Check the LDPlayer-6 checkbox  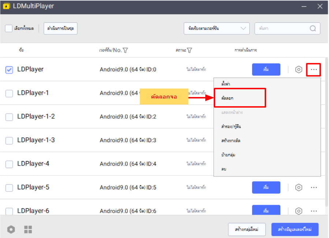point(9,211)
